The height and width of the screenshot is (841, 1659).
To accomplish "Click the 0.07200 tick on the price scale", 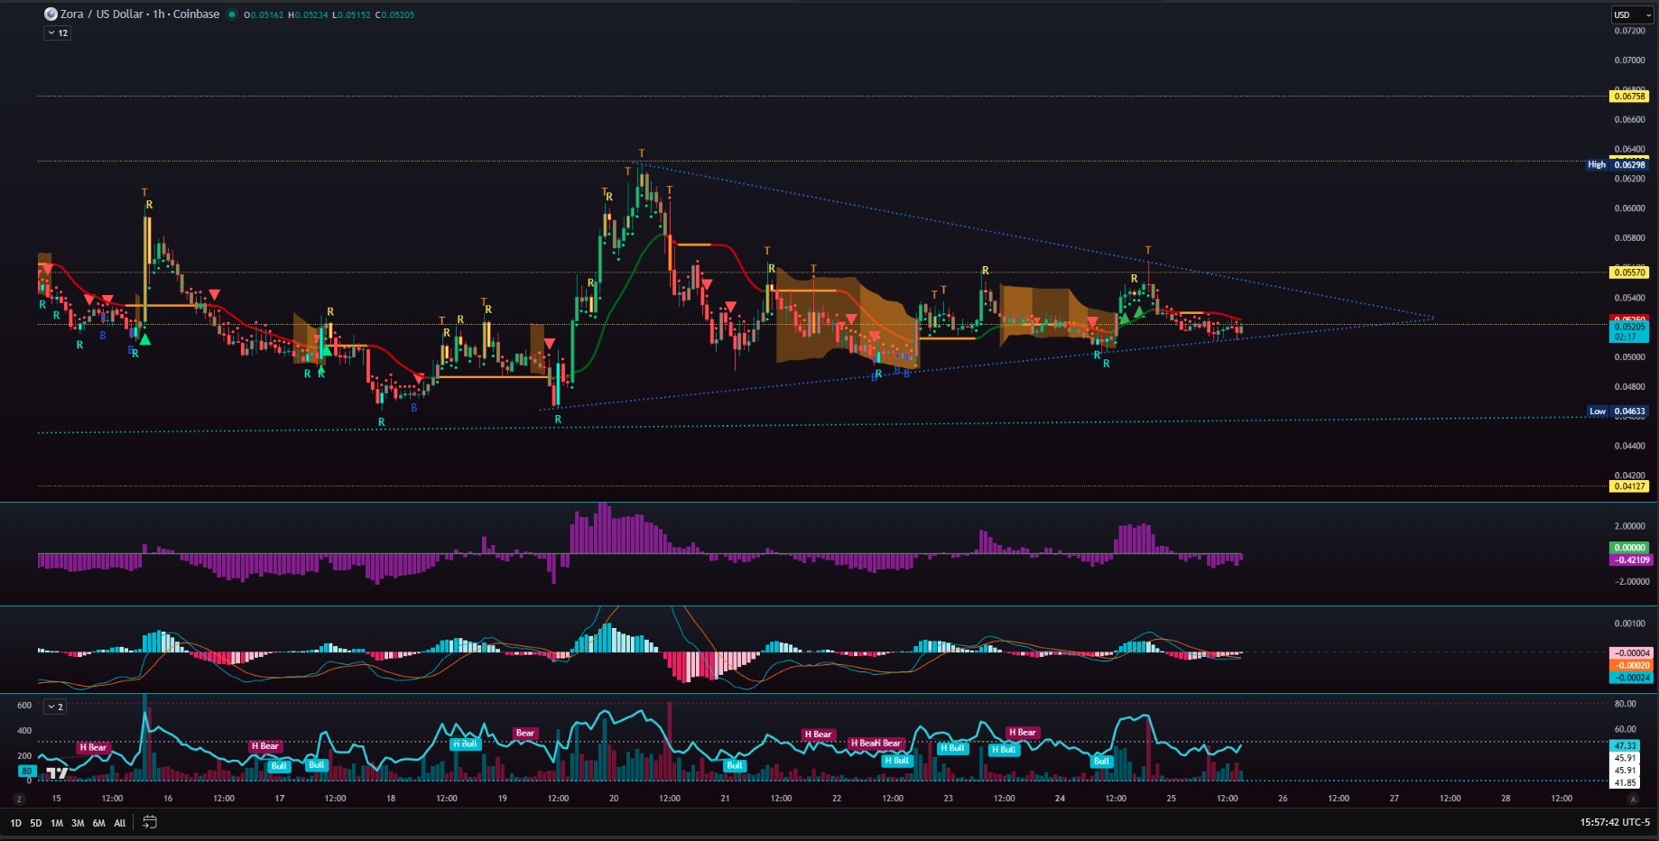I will 1629,31.
